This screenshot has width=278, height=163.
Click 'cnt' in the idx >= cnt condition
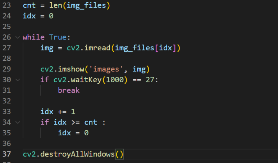91,122
